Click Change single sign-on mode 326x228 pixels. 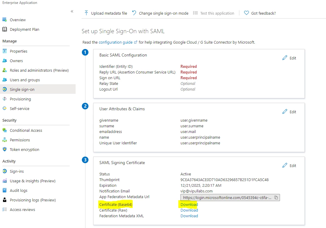click(160, 13)
